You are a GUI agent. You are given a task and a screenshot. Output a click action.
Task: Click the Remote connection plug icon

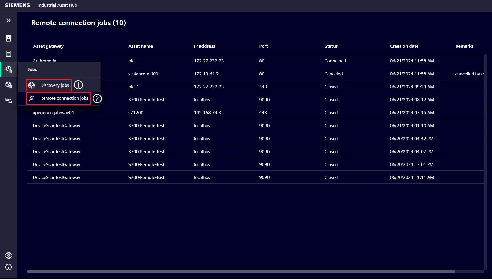tap(32, 98)
